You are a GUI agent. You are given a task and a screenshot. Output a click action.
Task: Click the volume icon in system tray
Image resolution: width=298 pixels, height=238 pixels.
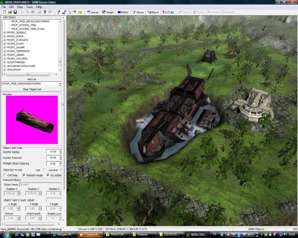click(285, 235)
